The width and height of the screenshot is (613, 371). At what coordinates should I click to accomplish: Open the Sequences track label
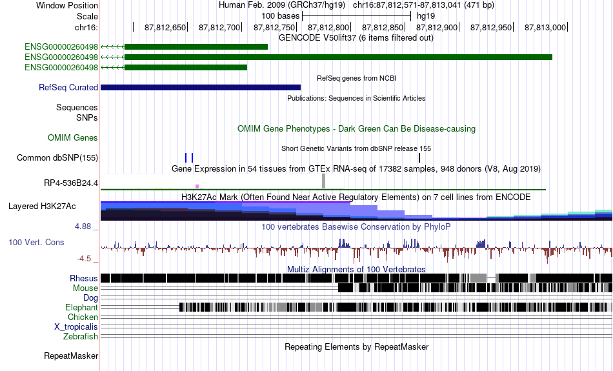tap(77, 108)
